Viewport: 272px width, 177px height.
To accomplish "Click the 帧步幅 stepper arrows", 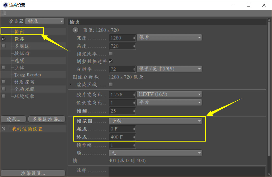I will (x=134, y=145).
